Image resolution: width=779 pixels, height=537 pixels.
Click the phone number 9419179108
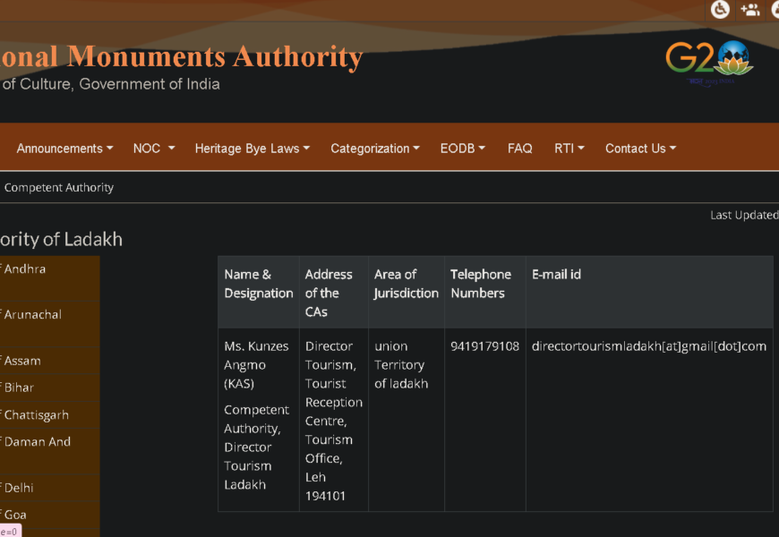pos(484,346)
